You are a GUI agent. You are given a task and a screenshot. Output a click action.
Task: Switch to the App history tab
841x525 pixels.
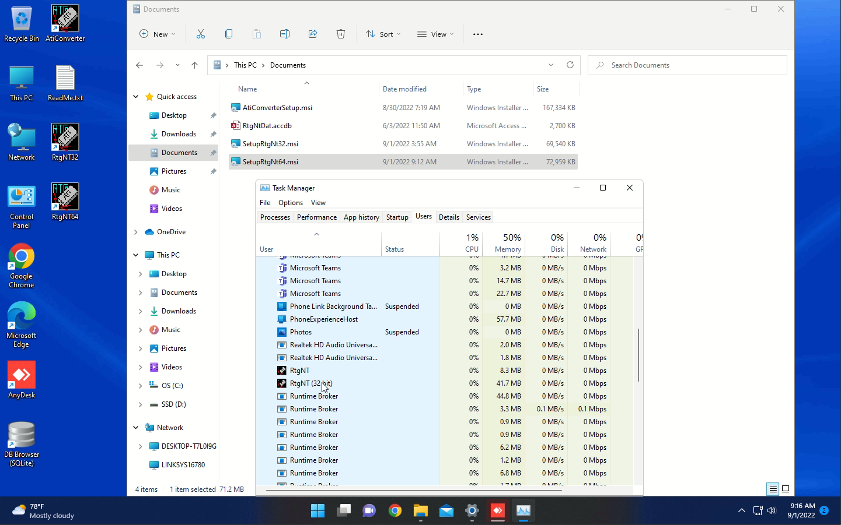[x=361, y=217]
